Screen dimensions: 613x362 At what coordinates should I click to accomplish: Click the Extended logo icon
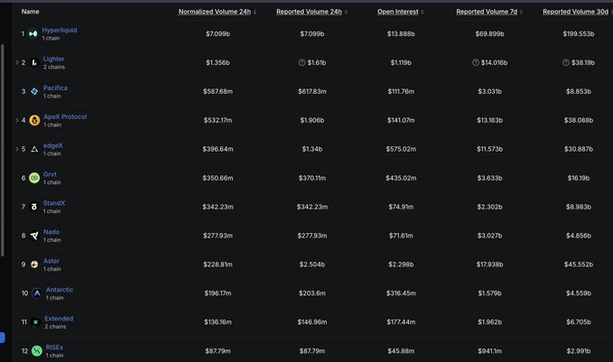coord(35,322)
